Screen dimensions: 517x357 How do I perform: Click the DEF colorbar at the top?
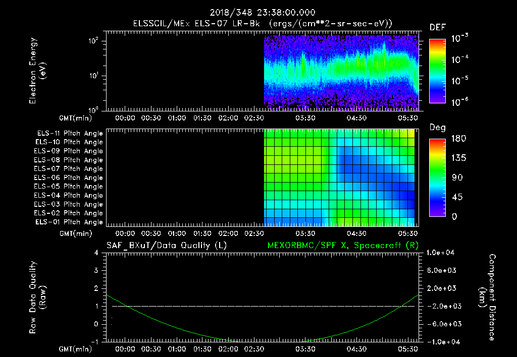pyautogui.click(x=437, y=71)
